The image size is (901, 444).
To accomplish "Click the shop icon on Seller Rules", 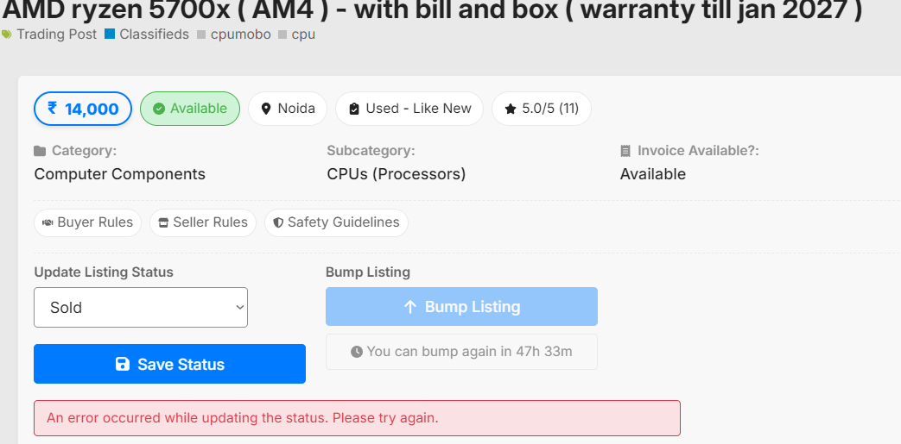I will point(163,222).
